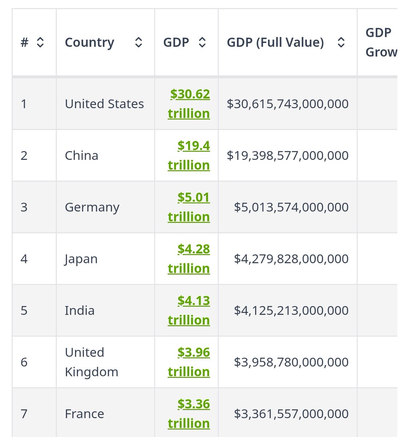Click the sort arrows next to the GDP header
This screenshot has height=437, width=409.
(203, 42)
